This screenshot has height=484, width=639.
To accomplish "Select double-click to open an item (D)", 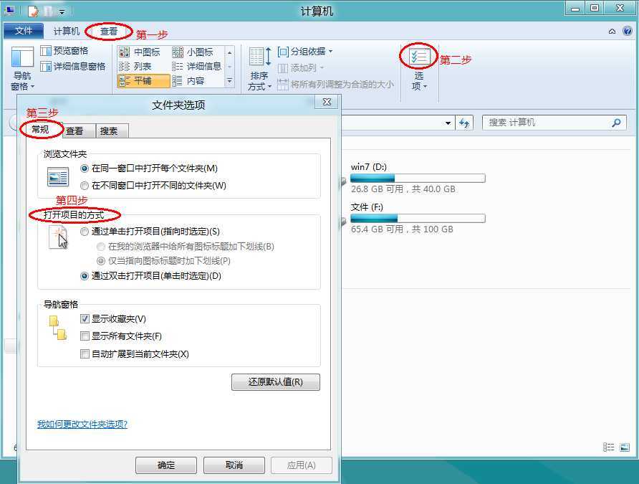I will (150, 276).
